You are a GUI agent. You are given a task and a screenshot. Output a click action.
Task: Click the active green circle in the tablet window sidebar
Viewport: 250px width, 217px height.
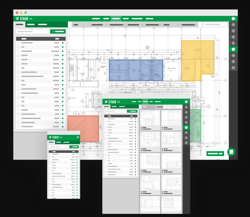pos(186,128)
